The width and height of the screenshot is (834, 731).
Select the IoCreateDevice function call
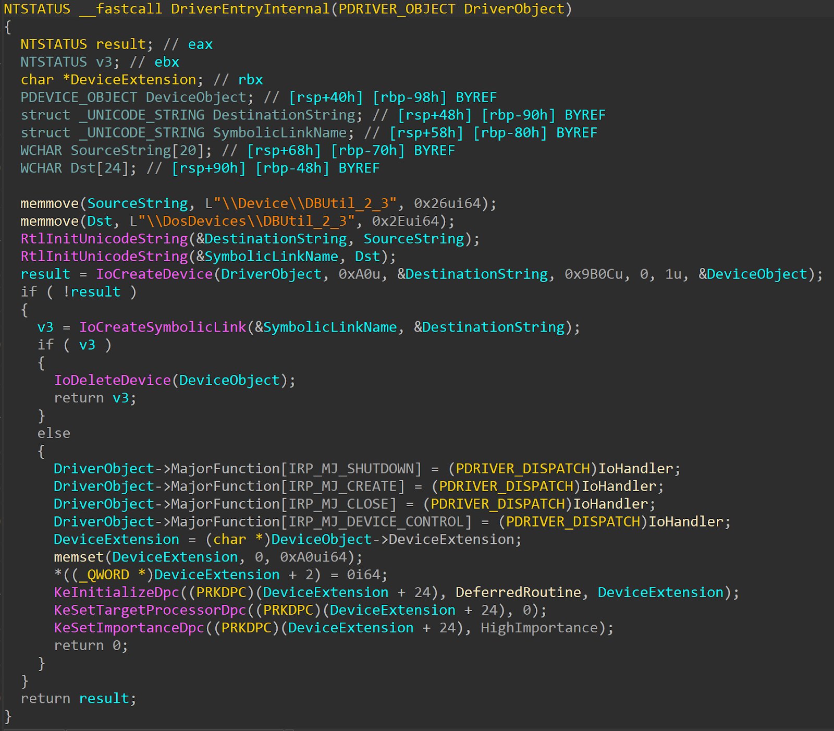pos(154,274)
